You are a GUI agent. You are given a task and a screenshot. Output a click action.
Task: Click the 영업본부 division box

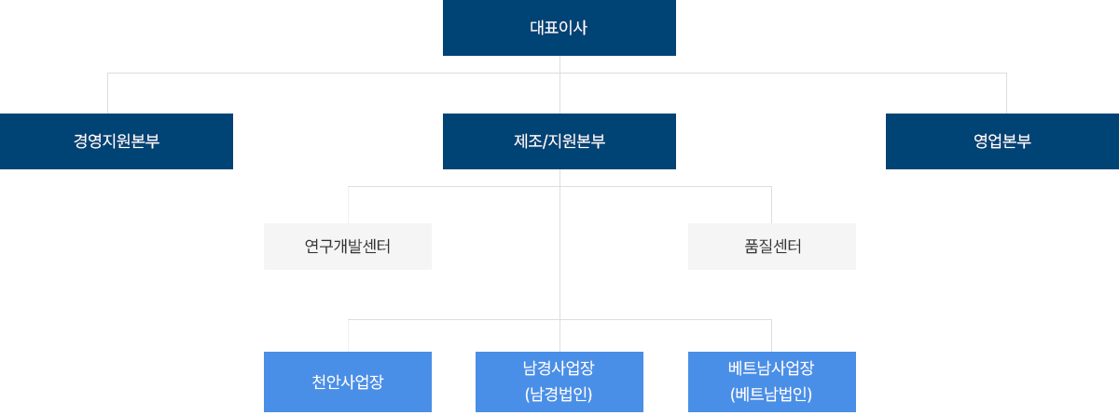pos(1002,141)
